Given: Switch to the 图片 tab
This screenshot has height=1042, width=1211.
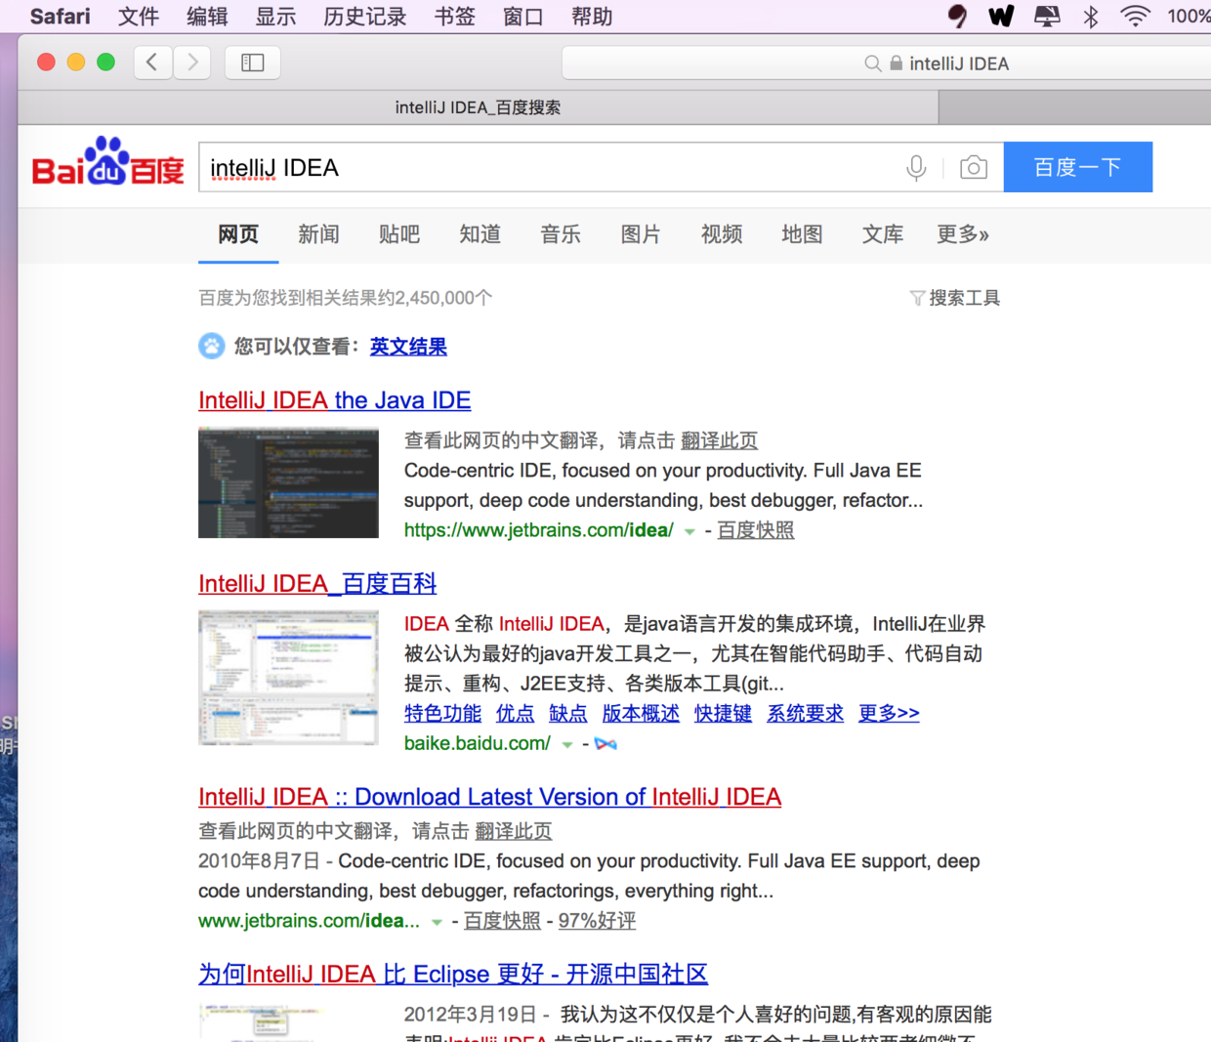Looking at the screenshot, I should [x=641, y=234].
